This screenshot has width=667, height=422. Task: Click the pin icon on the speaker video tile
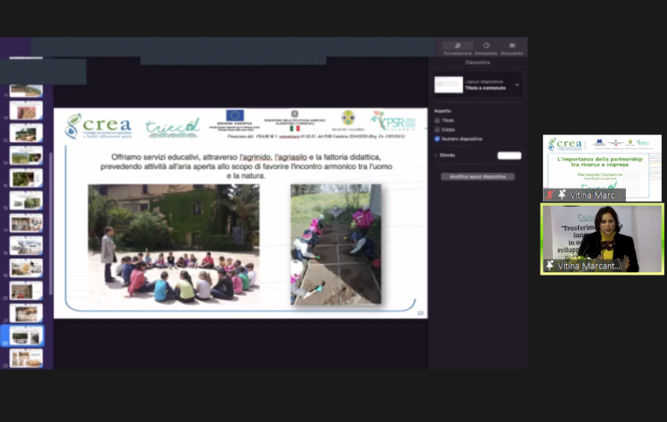[x=550, y=265]
